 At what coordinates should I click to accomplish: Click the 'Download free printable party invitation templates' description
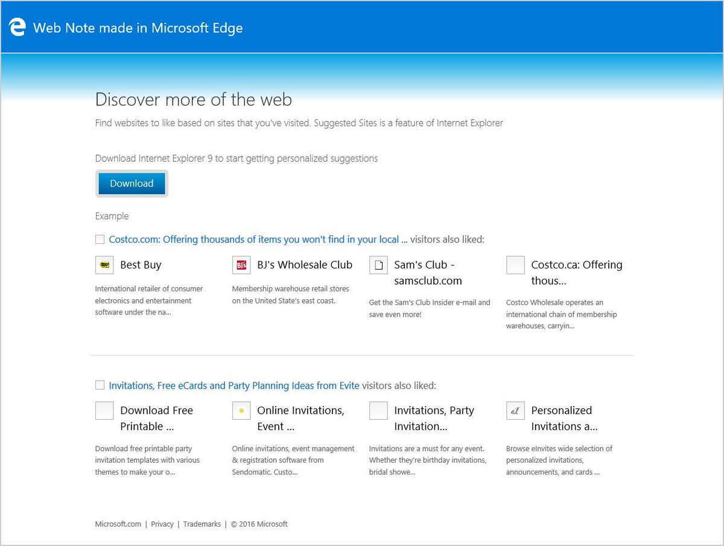click(x=147, y=460)
